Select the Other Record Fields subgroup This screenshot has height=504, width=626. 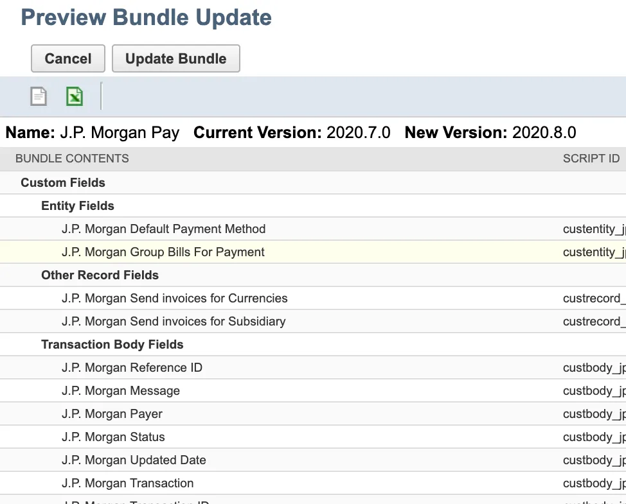coord(313,275)
